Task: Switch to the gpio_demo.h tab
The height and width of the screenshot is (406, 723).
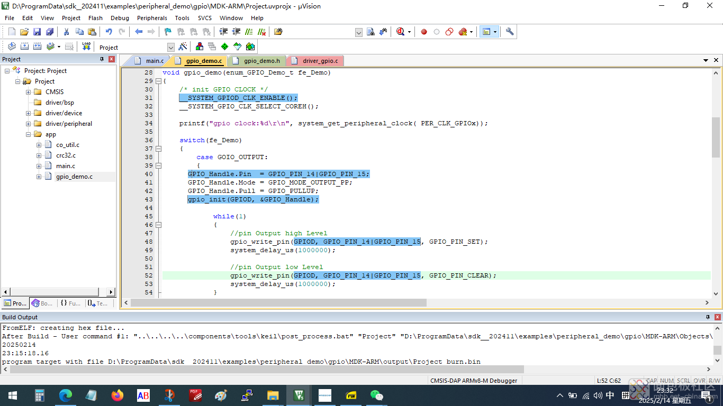Action: (257, 61)
